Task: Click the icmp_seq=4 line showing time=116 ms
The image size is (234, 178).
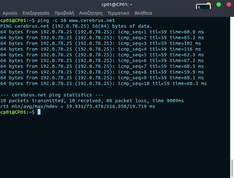Action: coord(100,49)
